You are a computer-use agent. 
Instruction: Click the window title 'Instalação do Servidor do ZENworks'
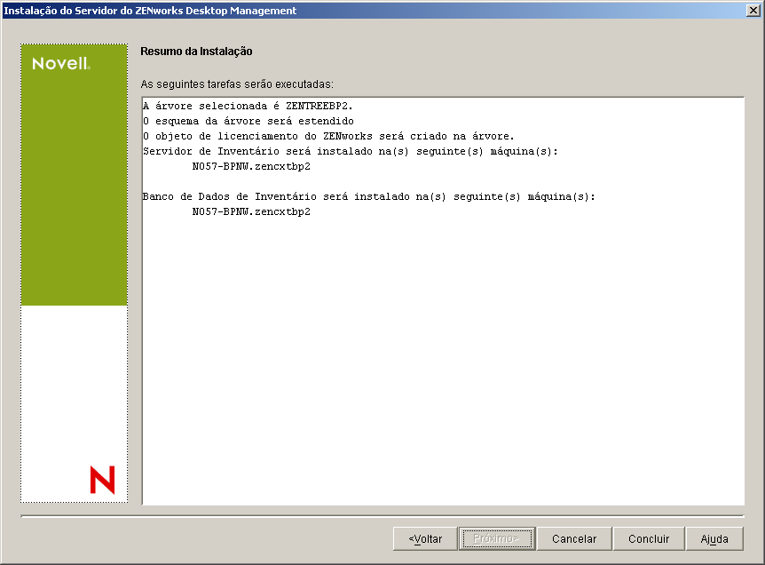click(150, 11)
